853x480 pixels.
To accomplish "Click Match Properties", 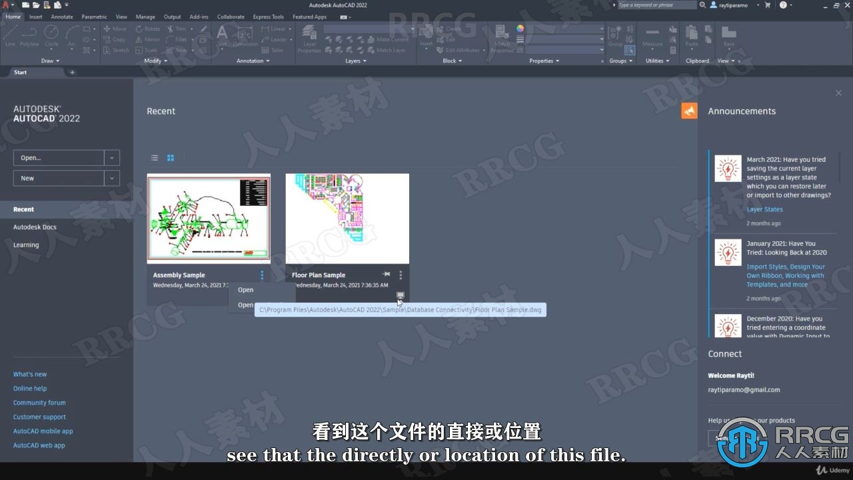I will pos(502,39).
